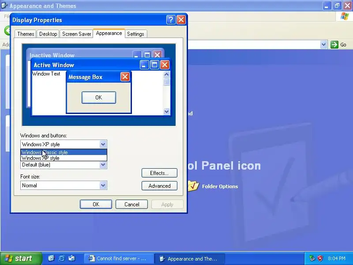Open the Font size dropdown arrow

103,185
